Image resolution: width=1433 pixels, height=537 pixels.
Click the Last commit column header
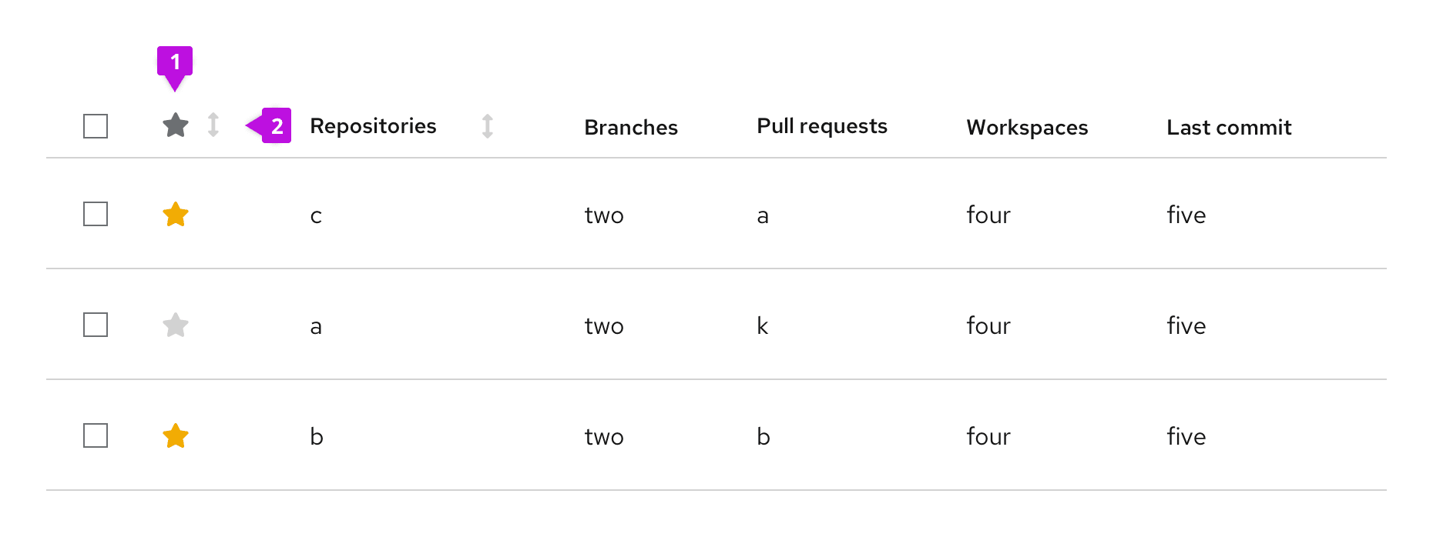pyautogui.click(x=1229, y=128)
